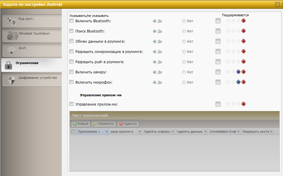This screenshot has width=283, height=176.
Task: Click the Новый button
Action: click(x=81, y=124)
